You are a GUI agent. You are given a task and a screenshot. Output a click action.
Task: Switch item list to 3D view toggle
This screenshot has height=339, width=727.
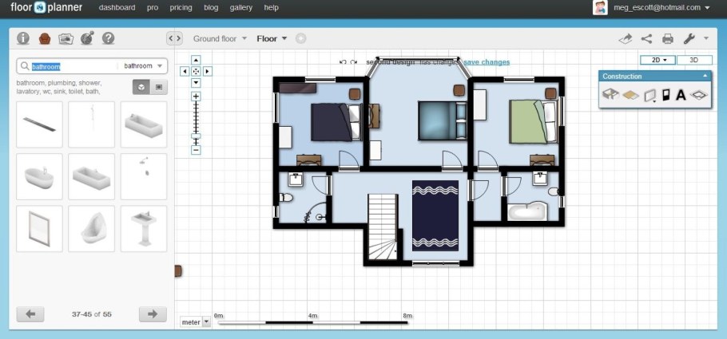coord(141,87)
